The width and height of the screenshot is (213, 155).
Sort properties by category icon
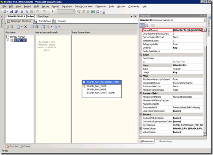point(142,25)
